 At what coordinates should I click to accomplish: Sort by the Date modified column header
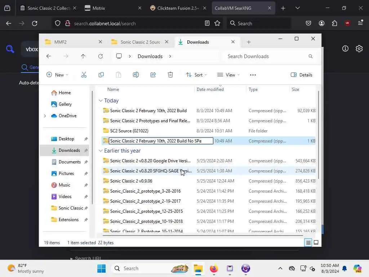click(210, 89)
